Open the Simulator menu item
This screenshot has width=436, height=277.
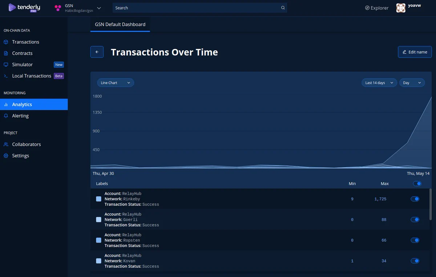(34, 65)
